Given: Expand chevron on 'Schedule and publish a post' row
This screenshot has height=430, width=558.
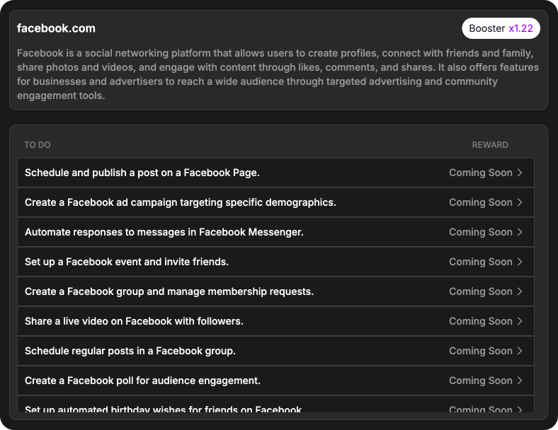Looking at the screenshot, I should [520, 173].
